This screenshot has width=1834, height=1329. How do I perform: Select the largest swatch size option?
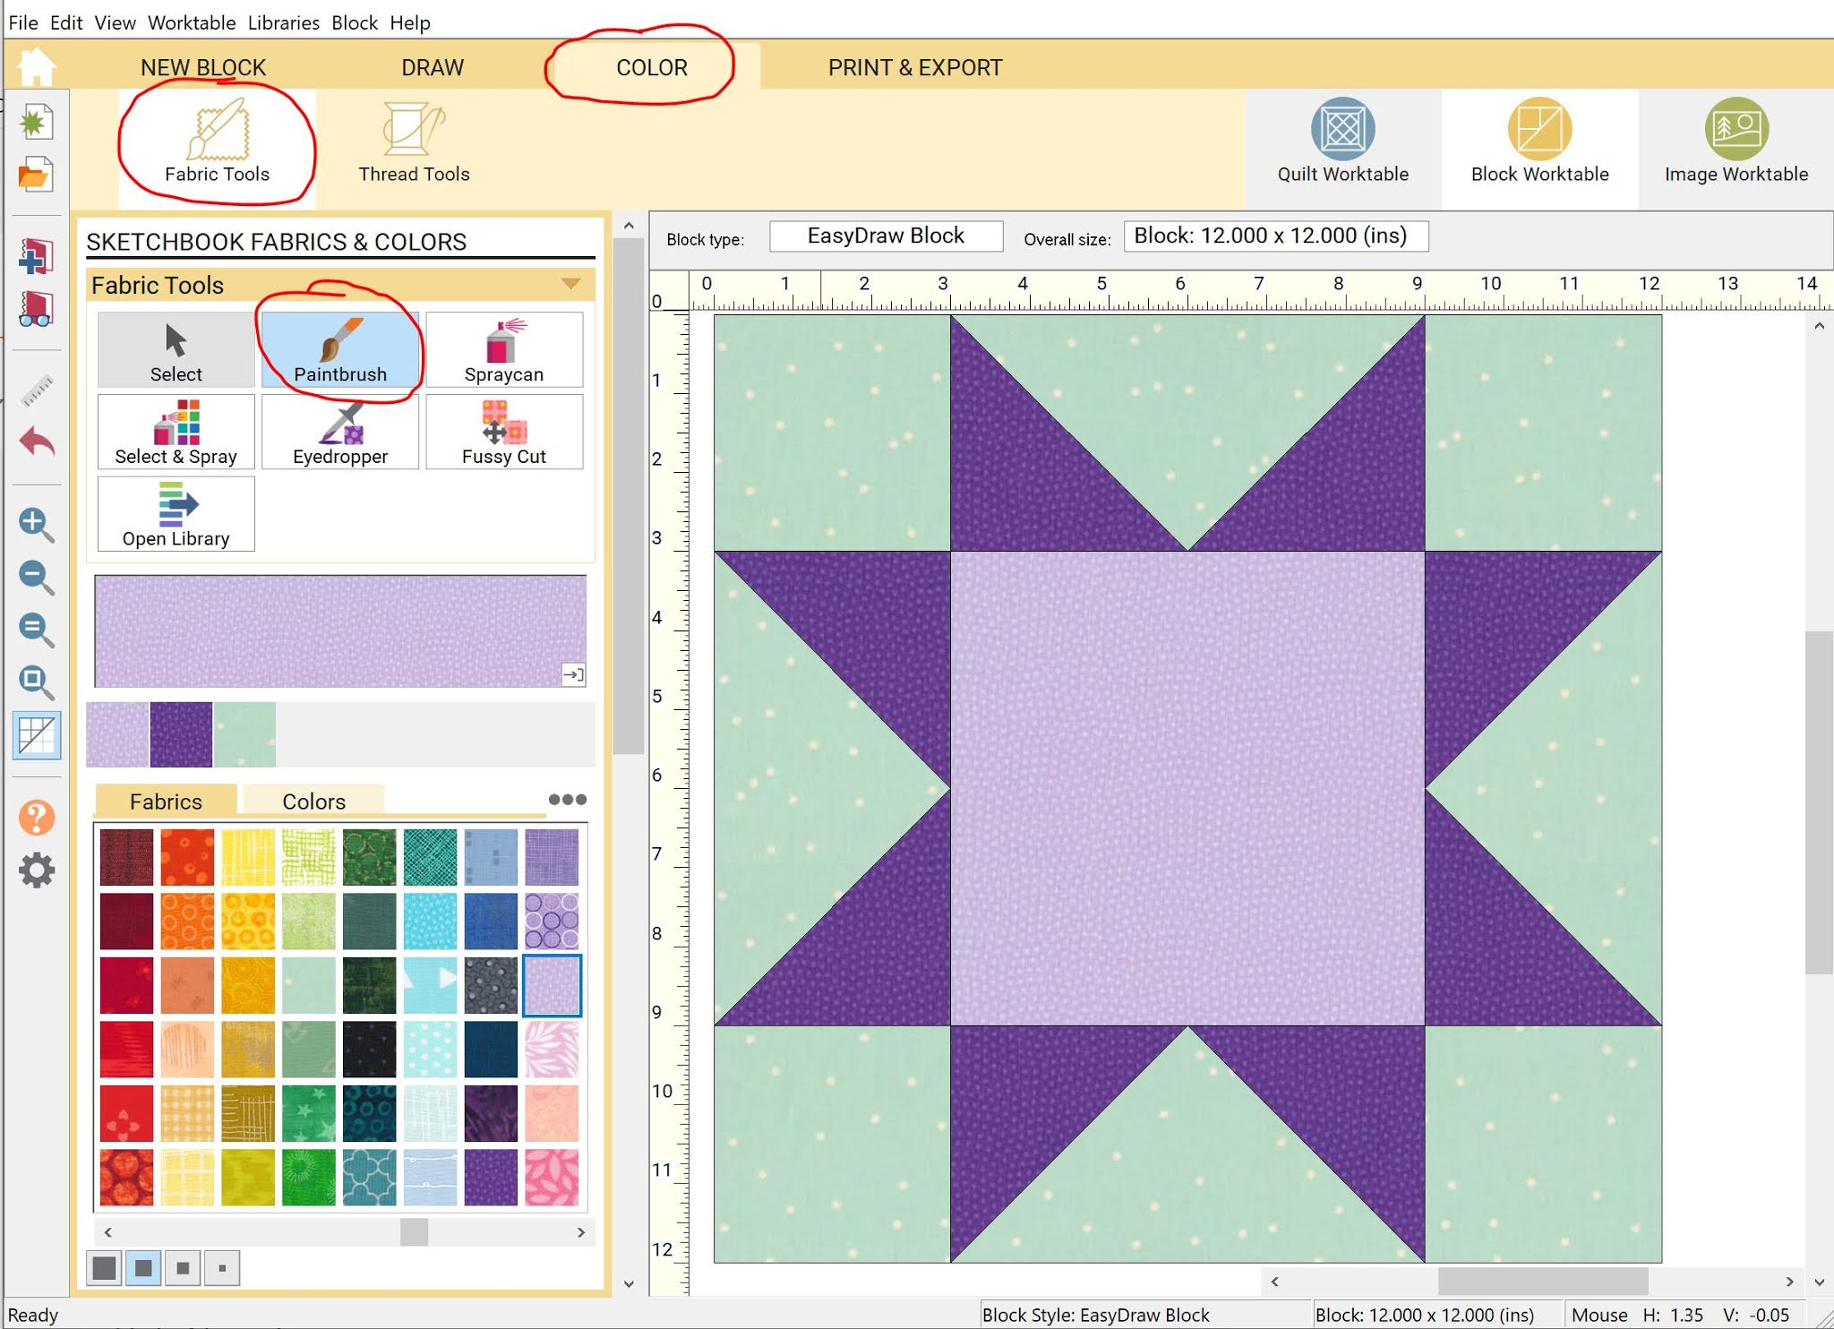[x=105, y=1268]
